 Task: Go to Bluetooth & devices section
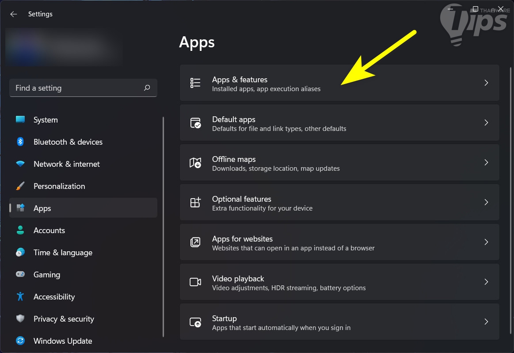[x=68, y=142]
